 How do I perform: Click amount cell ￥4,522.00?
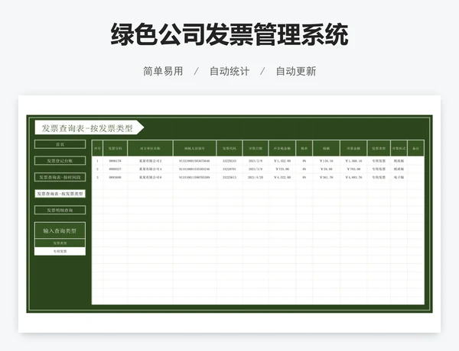point(282,177)
